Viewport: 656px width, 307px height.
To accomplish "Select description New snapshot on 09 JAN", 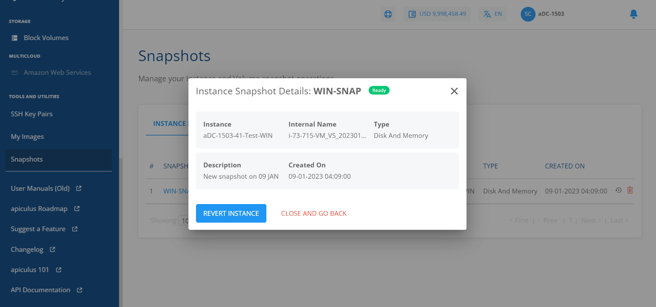I will pyautogui.click(x=241, y=177).
